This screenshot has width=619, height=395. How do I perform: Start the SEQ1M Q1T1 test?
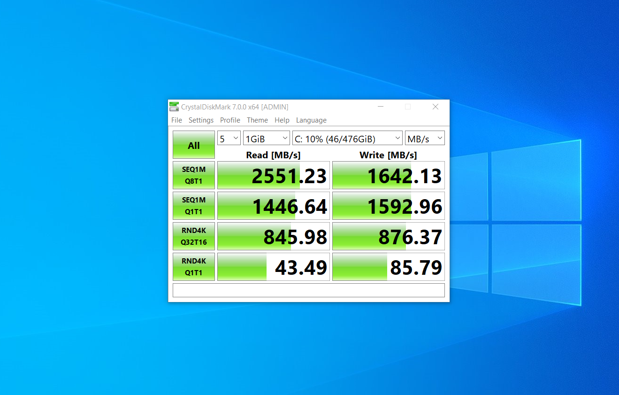tap(194, 206)
